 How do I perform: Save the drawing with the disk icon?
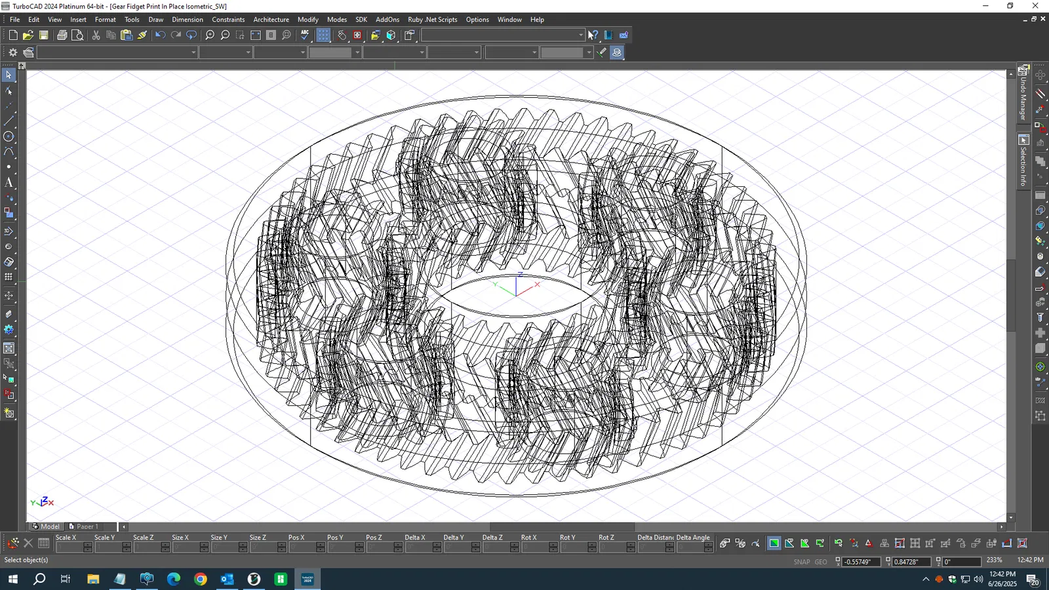click(x=44, y=35)
